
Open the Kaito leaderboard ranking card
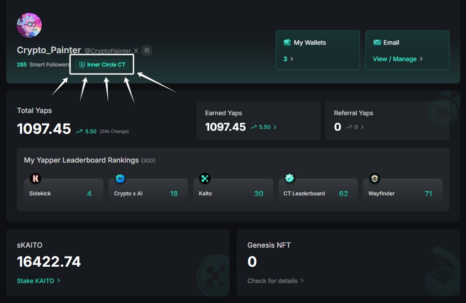(x=233, y=191)
